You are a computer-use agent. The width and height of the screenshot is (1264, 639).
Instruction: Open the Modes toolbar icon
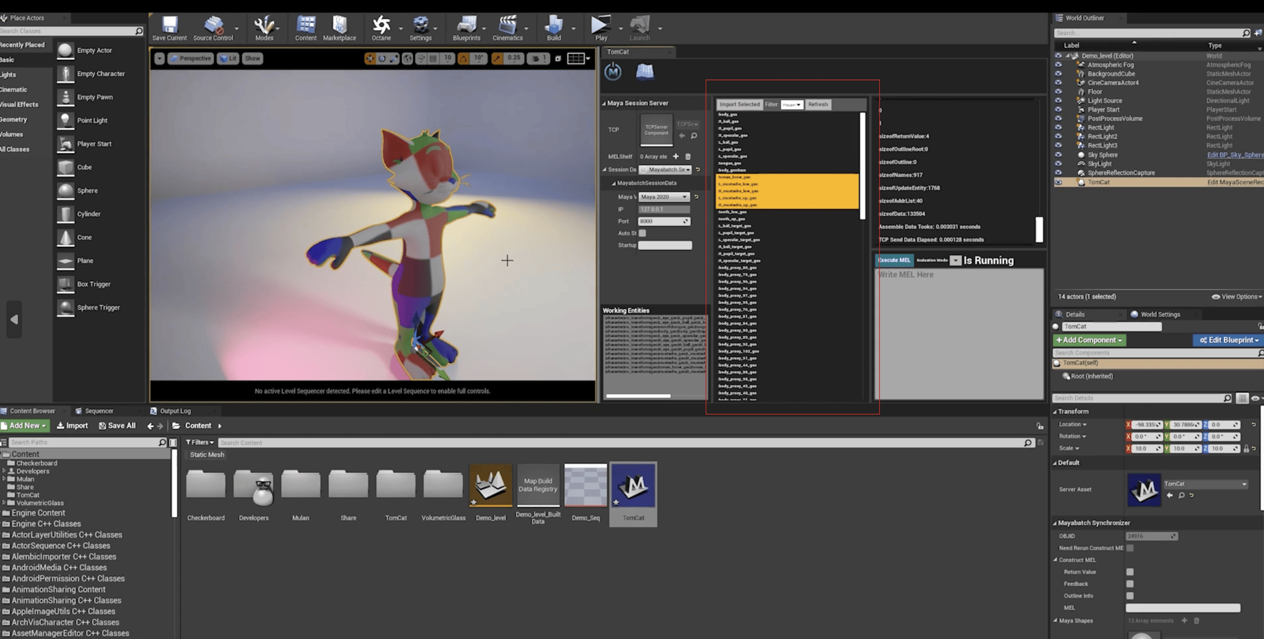(264, 28)
